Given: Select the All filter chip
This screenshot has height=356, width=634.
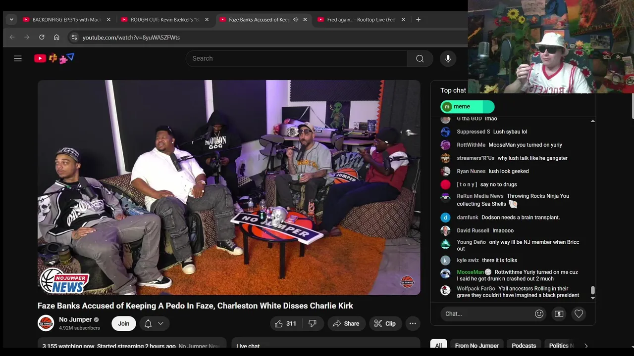Looking at the screenshot, I should coord(438,346).
